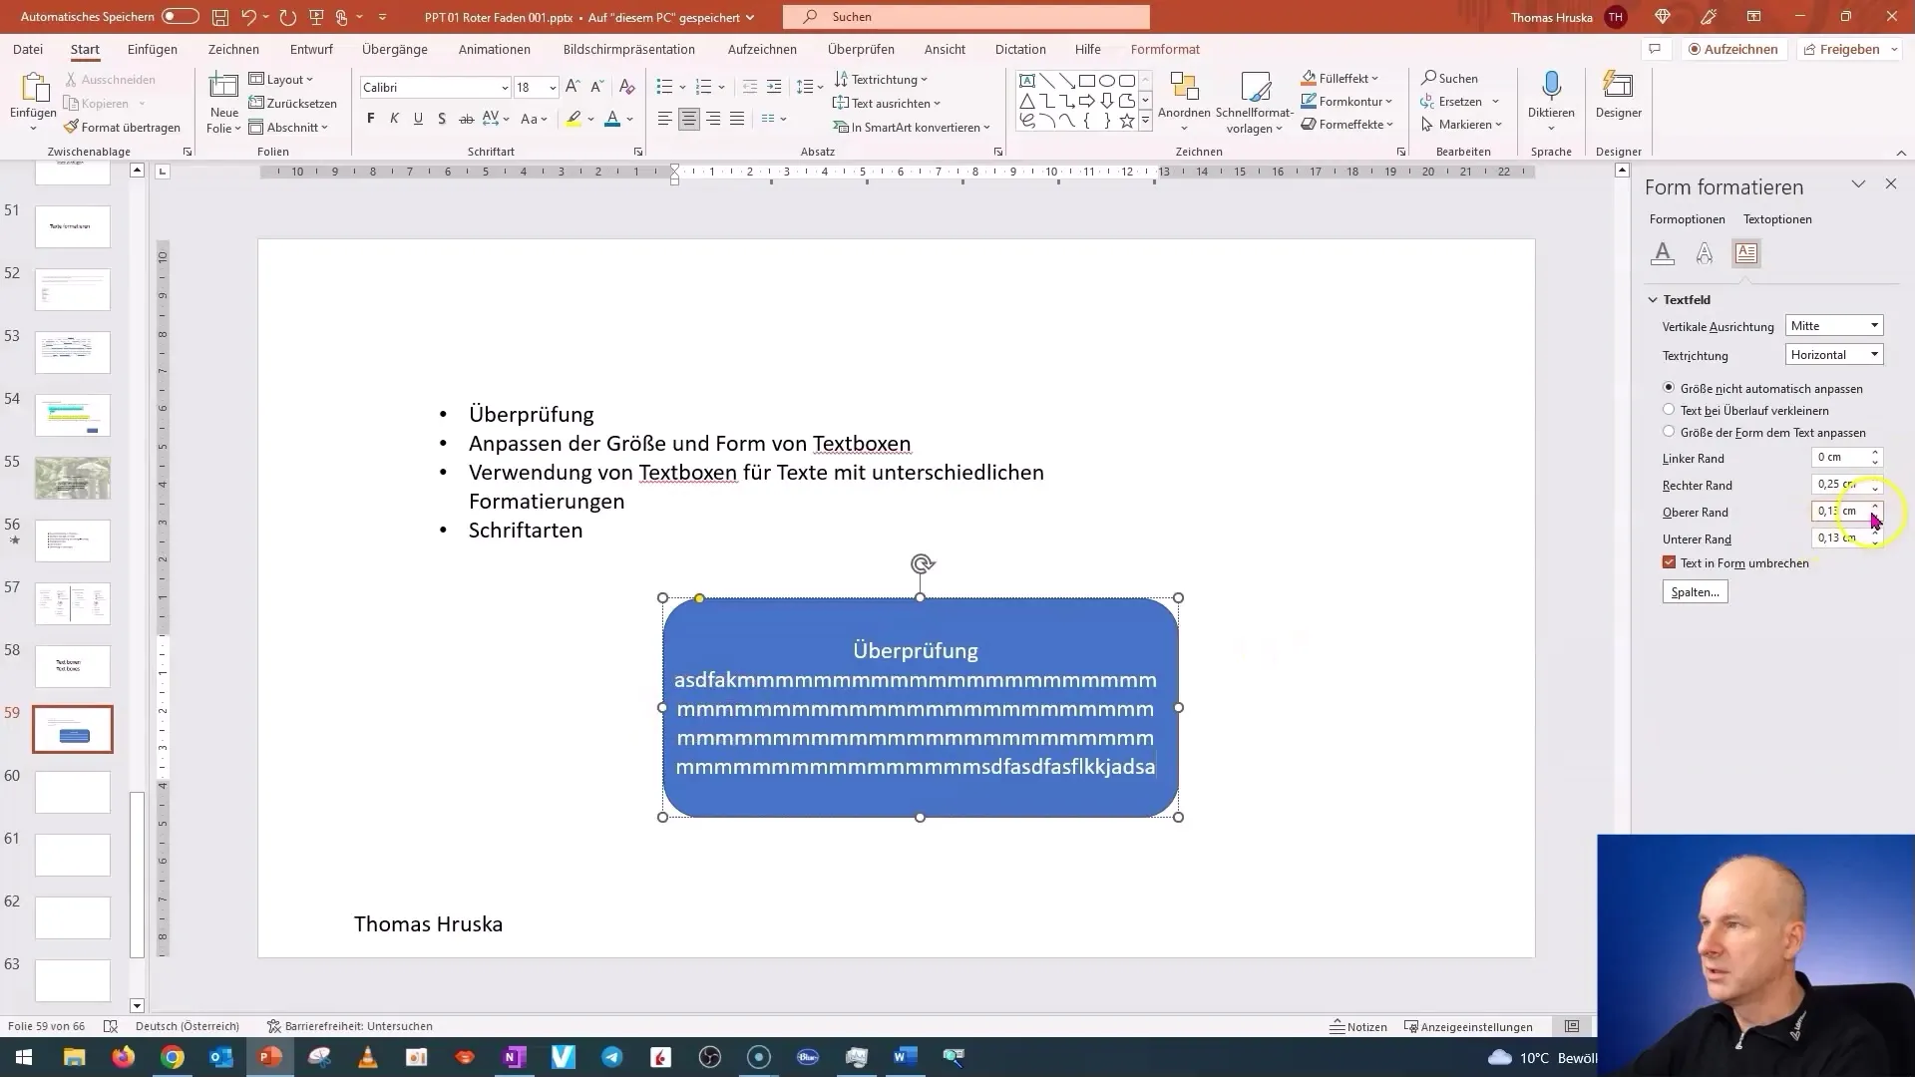The height and width of the screenshot is (1077, 1915).
Task: Decrease font size with small A icon
Action: click(x=596, y=87)
